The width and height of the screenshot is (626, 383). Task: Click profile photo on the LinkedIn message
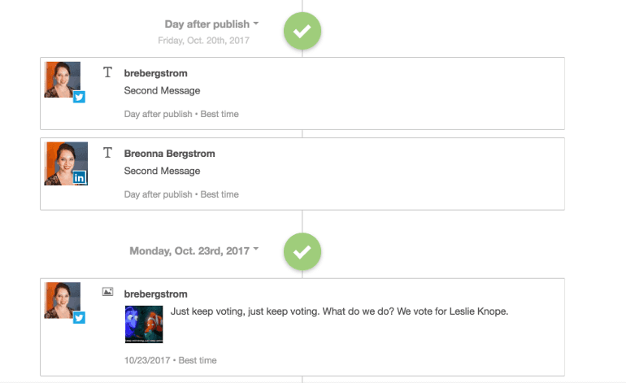click(x=62, y=160)
